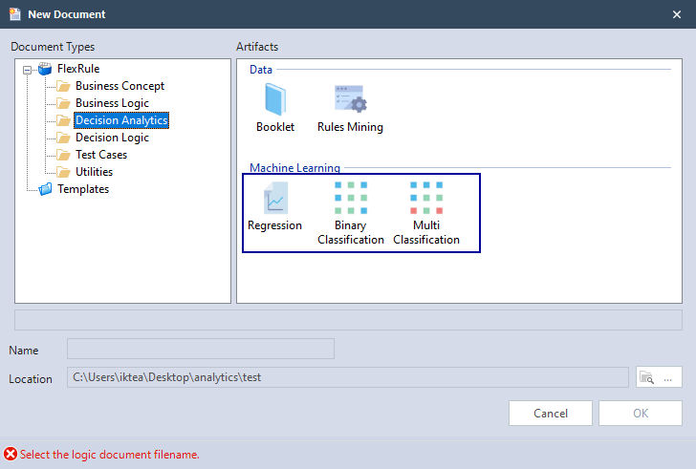The height and width of the screenshot is (469, 696).
Task: Select Utilities tree item
Action: tap(94, 172)
